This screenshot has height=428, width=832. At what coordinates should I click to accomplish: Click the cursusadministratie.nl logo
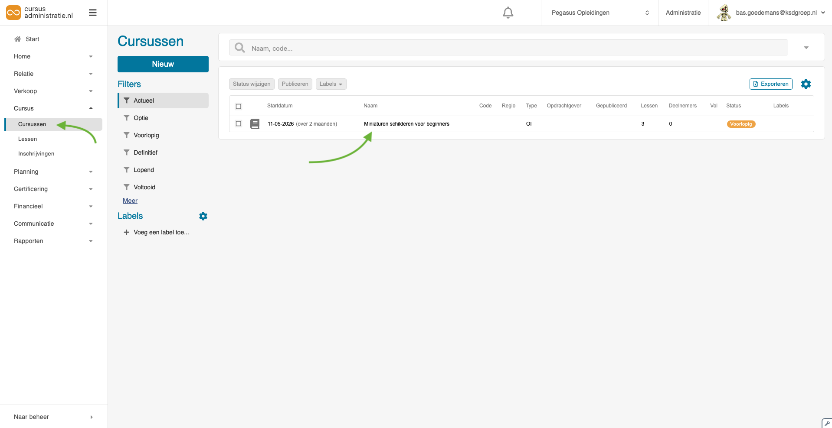click(40, 13)
